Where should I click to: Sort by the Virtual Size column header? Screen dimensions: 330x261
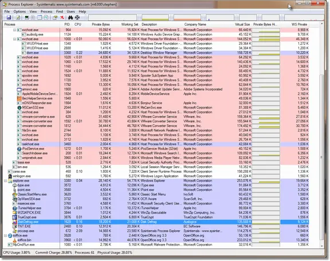(x=242, y=25)
